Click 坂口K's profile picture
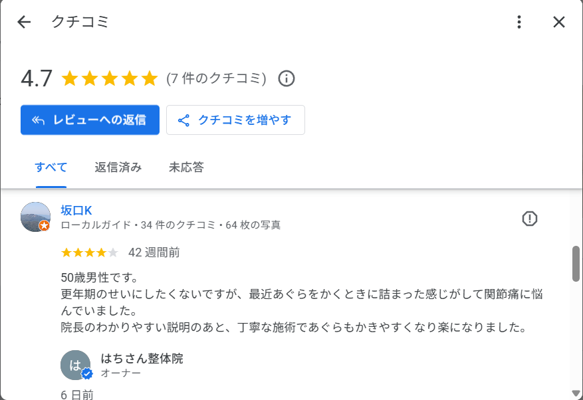The image size is (583, 400). [36, 217]
